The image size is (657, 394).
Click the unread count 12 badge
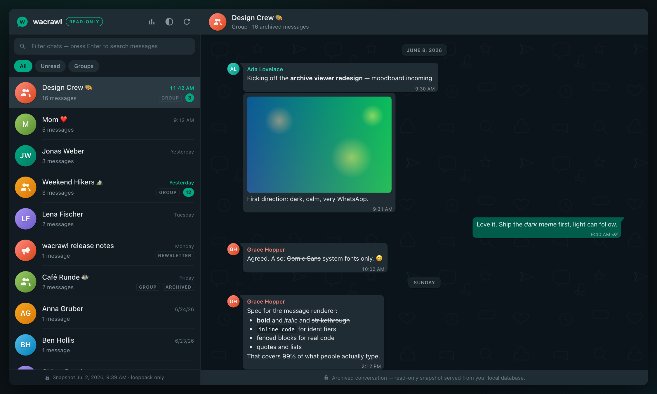point(188,192)
